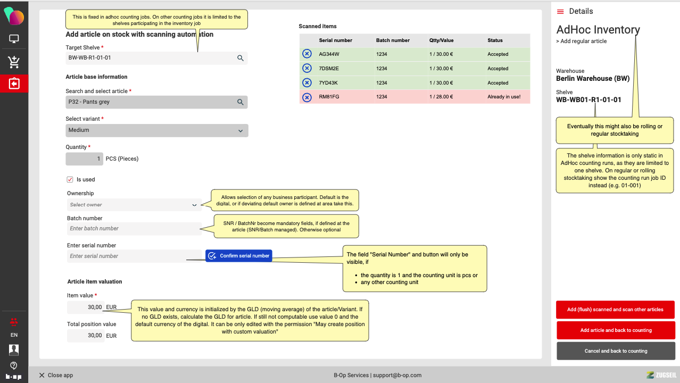Screen dimensions: 680x383
Task: Click the add-to-cart sidebar icon
Action: coord(14,62)
